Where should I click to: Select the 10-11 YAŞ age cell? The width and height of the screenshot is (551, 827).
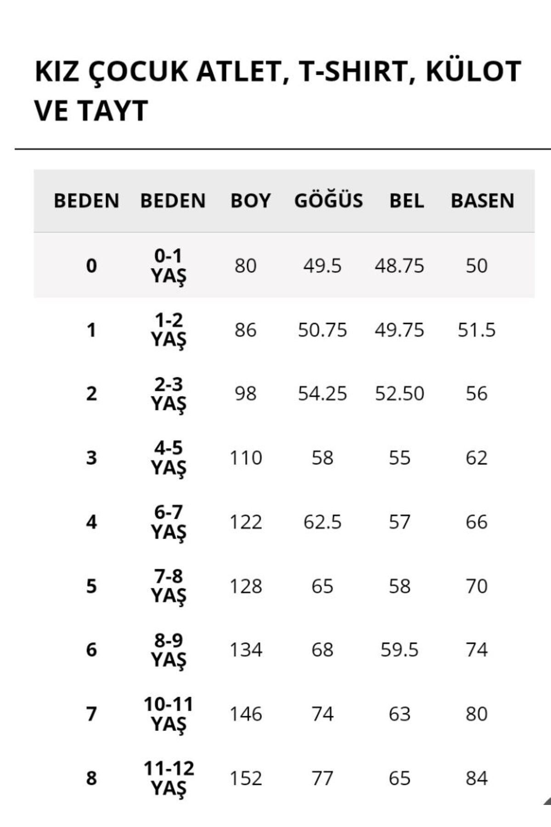pyautogui.click(x=169, y=714)
